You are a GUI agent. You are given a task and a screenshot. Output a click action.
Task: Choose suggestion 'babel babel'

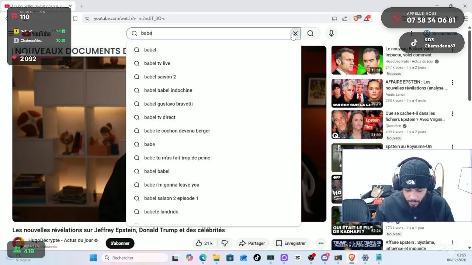tap(214, 171)
